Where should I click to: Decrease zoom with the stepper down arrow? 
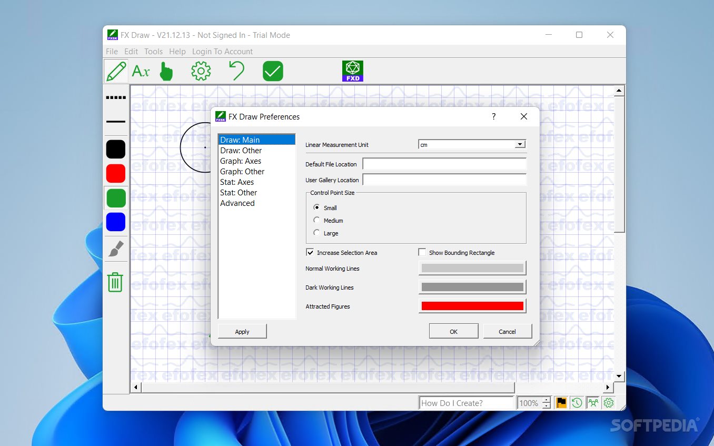click(x=546, y=406)
